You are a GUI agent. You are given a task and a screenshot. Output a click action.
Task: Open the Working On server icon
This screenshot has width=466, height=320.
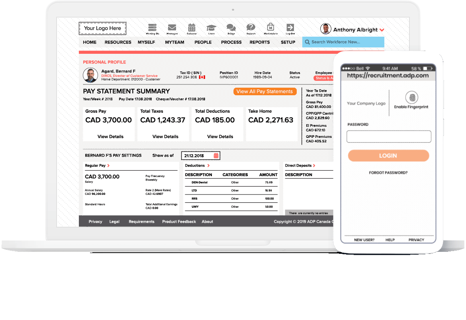tap(152, 27)
